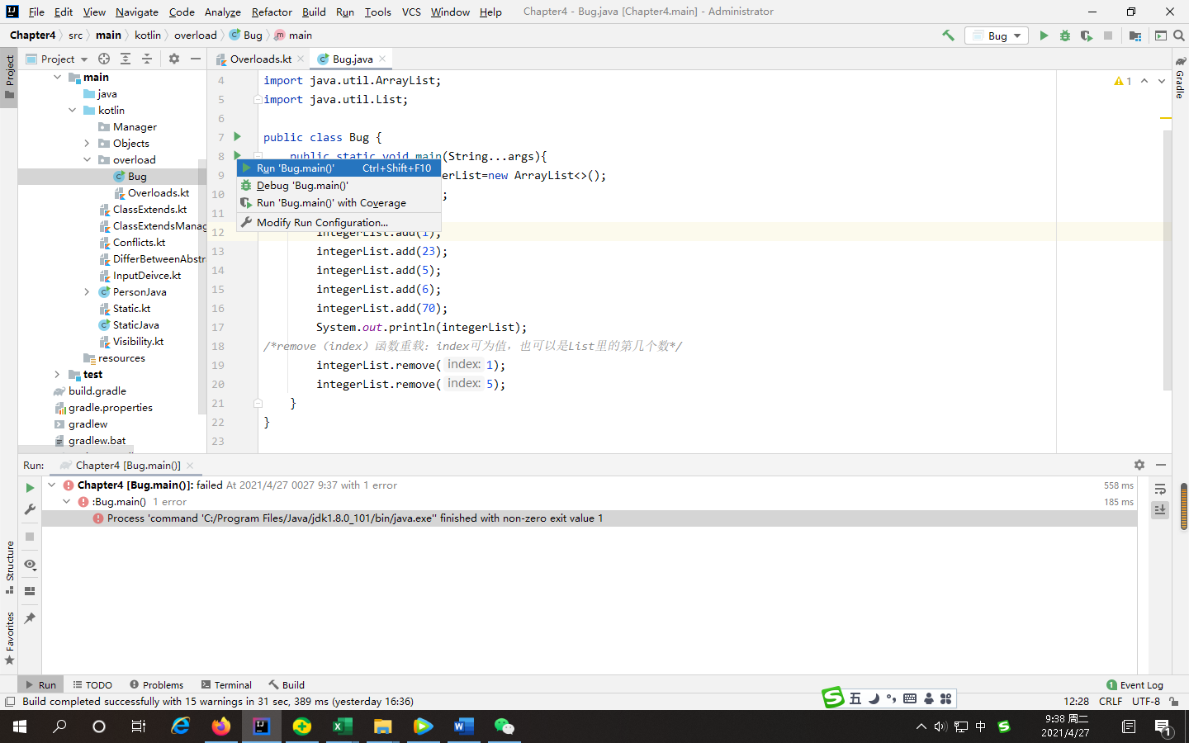Toggle soft-wrap in the Run output

[1160, 490]
